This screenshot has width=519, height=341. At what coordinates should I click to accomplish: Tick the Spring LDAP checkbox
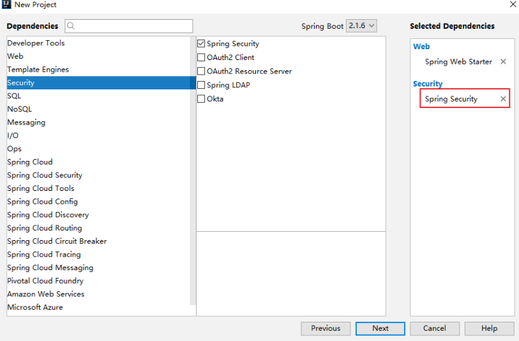pos(201,85)
